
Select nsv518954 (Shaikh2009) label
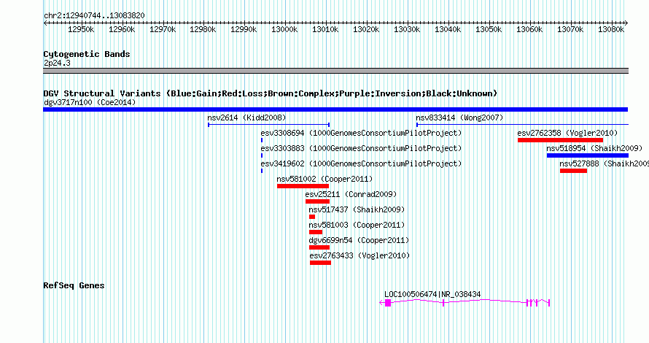[x=594, y=148]
